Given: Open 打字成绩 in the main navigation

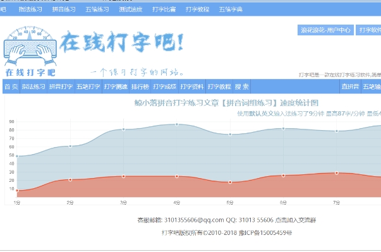Looking at the screenshot, I should [x=164, y=87].
